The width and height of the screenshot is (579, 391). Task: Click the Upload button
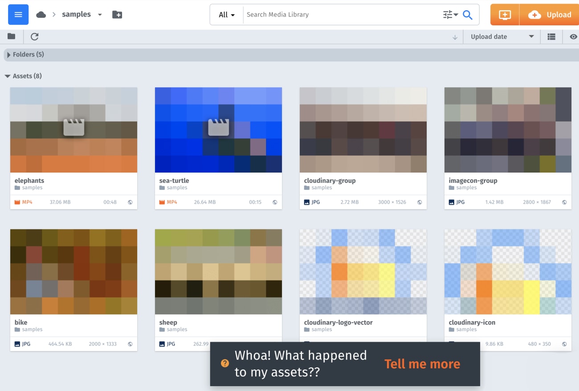tap(550, 15)
